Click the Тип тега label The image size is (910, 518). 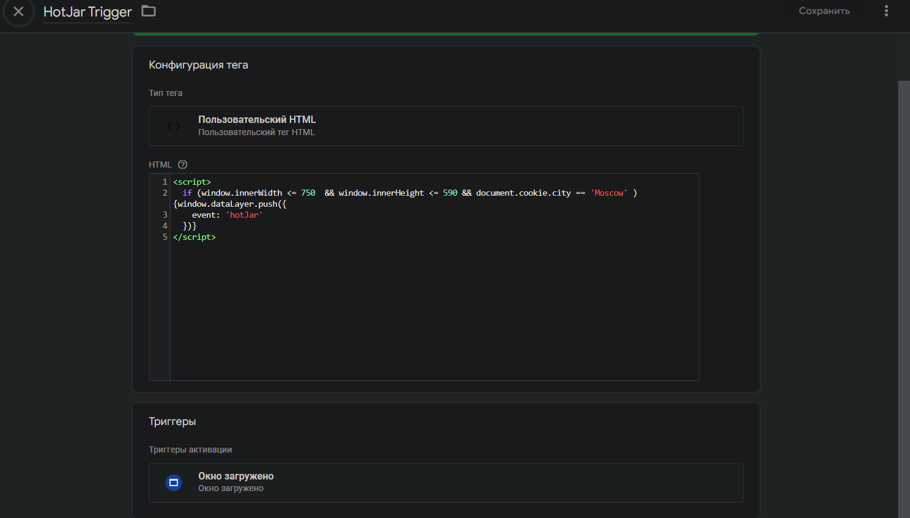point(166,93)
